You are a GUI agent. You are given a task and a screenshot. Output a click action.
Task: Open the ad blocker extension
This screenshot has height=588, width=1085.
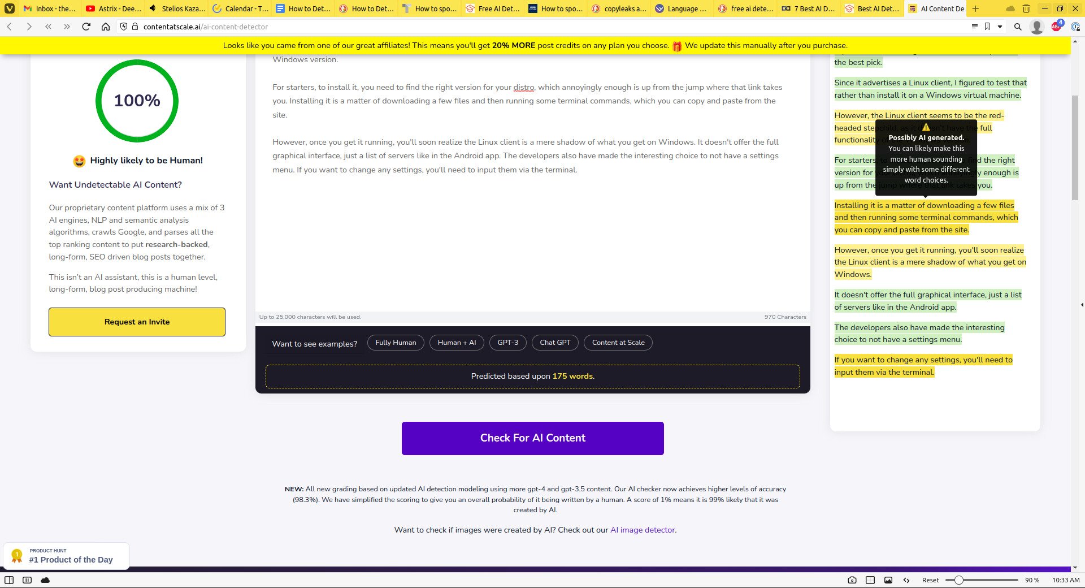pos(1057,26)
